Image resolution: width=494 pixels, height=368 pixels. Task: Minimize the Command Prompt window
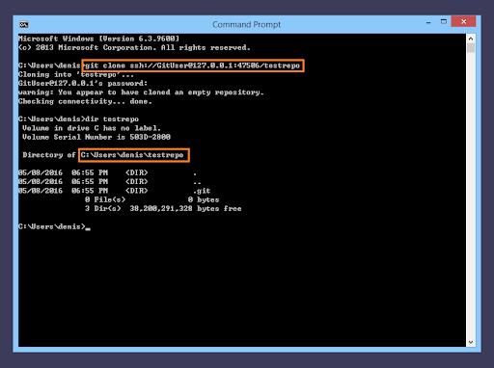(x=428, y=22)
